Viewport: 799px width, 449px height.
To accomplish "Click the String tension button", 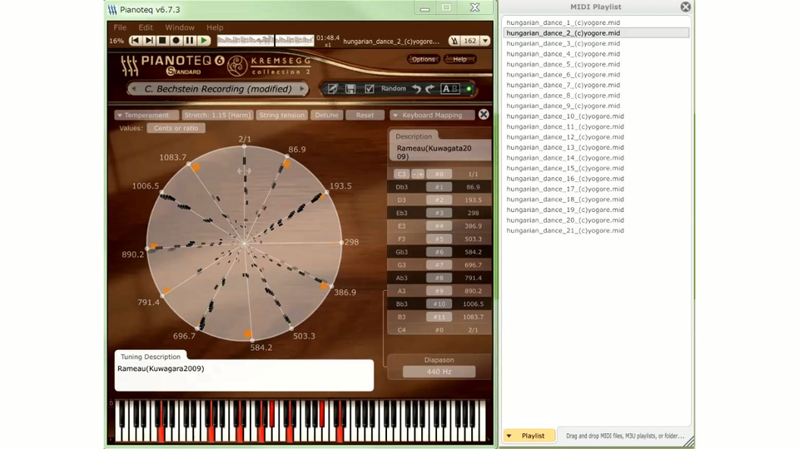I will (282, 115).
